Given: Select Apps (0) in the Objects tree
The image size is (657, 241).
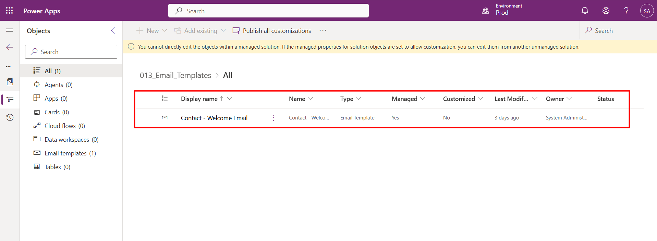Looking at the screenshot, I should (71, 98).
